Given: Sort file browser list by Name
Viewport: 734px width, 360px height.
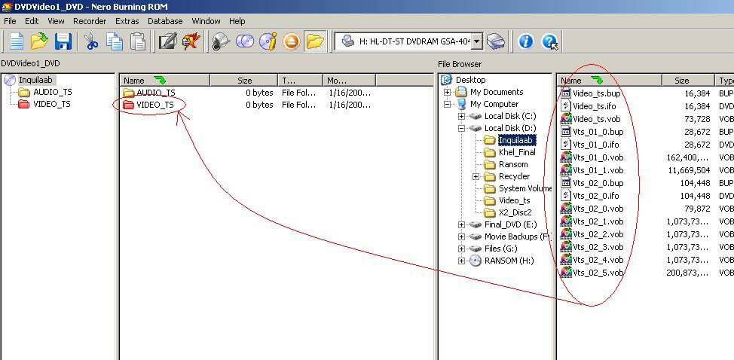Looking at the screenshot, I should [x=610, y=81].
